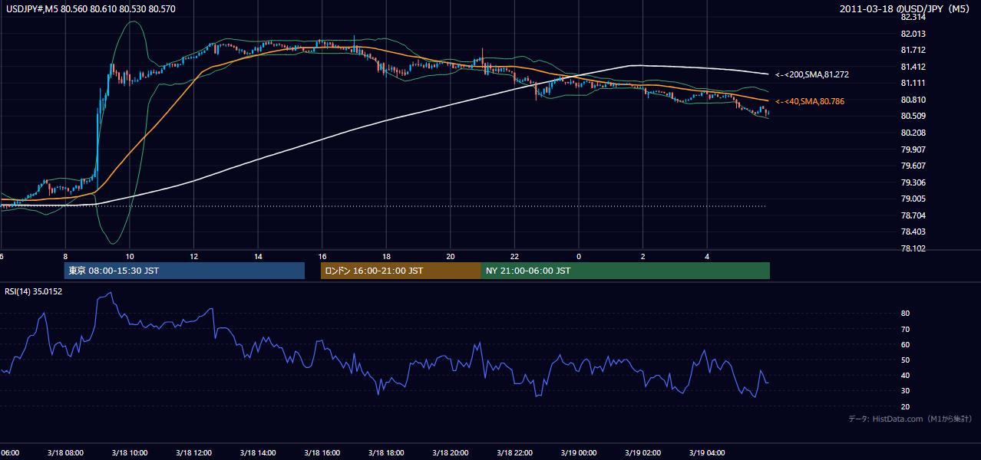Click the London 16:00-21:00 JST session bar
Viewport: 981px width, 460px height.
[401, 271]
